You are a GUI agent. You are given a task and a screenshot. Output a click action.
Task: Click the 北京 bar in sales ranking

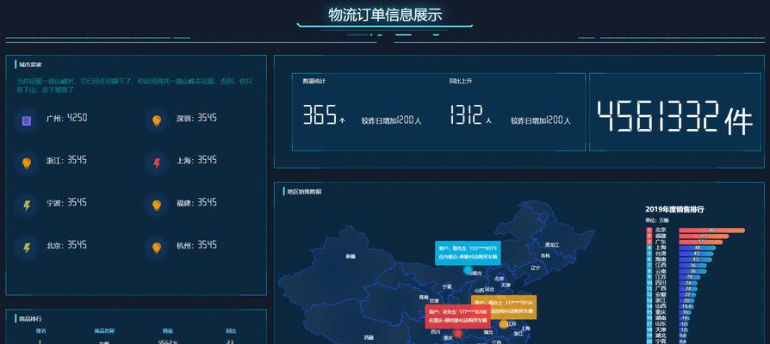click(712, 230)
